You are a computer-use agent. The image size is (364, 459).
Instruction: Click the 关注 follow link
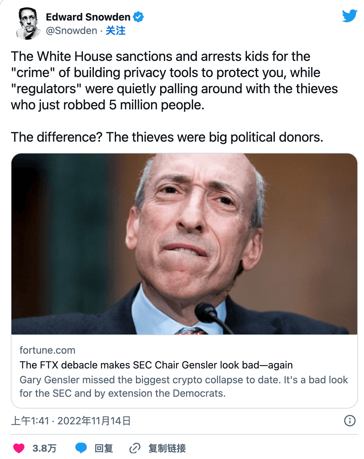115,31
